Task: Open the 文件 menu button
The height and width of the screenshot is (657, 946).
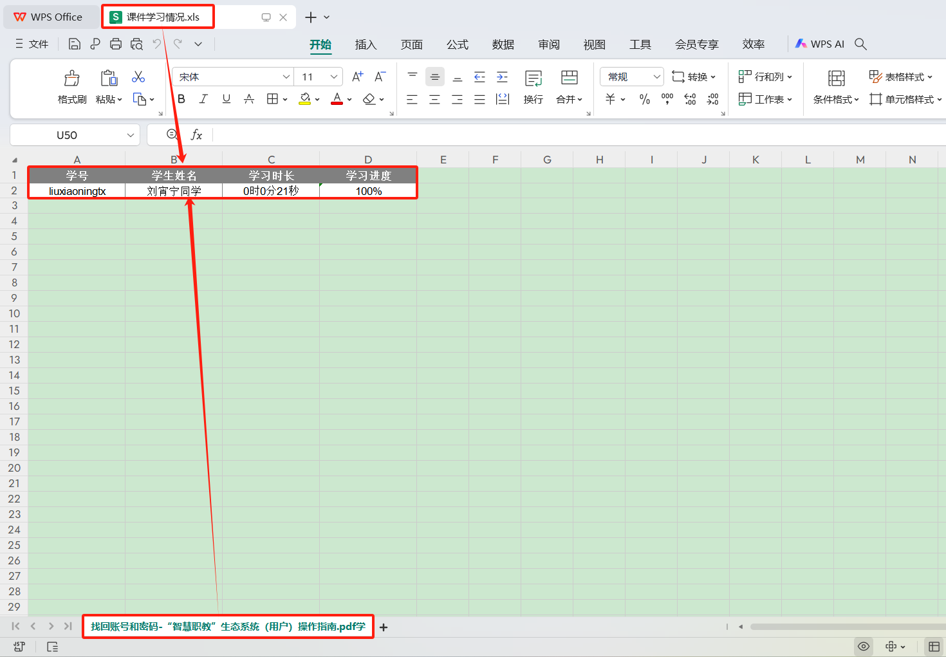Action: [32, 44]
